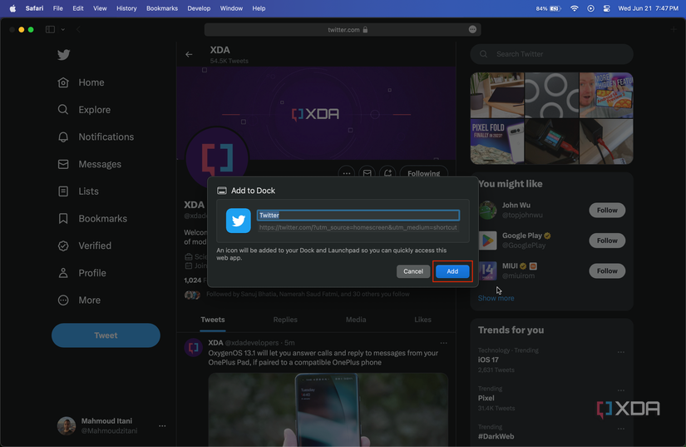Edit the Twitter name field in dialog
This screenshot has height=447, width=686.
tap(358, 215)
